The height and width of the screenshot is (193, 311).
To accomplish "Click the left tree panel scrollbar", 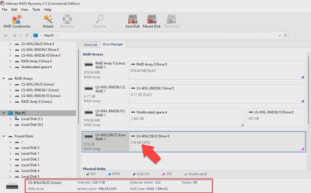I will [x=79, y=86].
